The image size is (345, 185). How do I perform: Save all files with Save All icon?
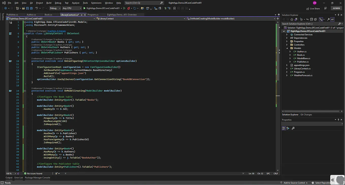tap(32, 8)
